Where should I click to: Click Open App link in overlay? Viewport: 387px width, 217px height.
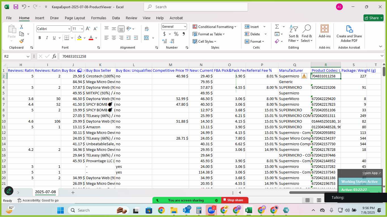(372, 173)
